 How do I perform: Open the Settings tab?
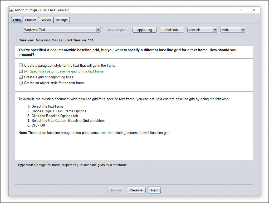tap(62, 20)
